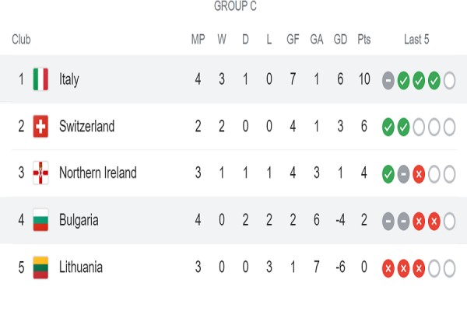Select Northern Ireland's red loss icon
This screenshot has height=311, width=467.
(419, 174)
